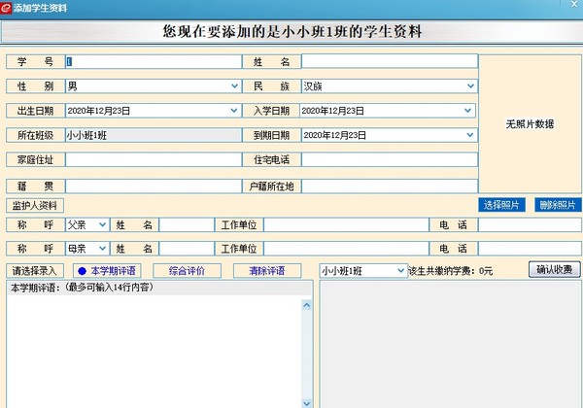
Task: Open the 入学日期 date picker
Action: click(471, 111)
